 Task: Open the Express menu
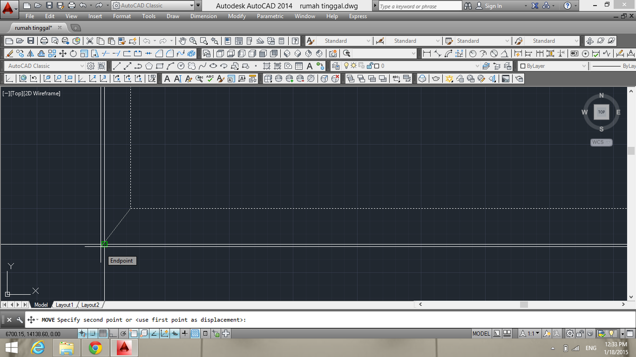click(x=358, y=16)
